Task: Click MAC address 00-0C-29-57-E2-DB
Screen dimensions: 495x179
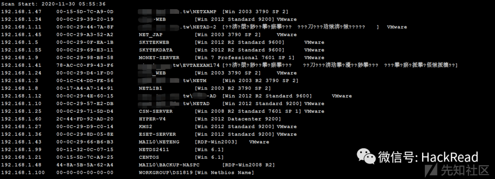Action: [x=85, y=103]
